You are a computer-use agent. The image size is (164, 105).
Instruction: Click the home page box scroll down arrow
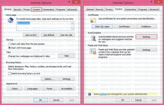[72, 29]
